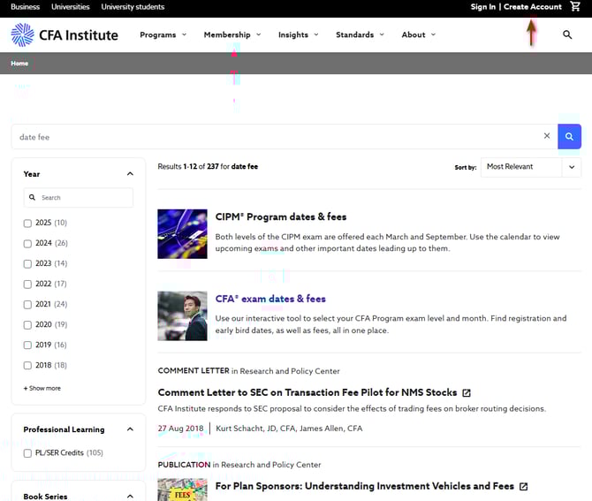Click 'COMMENT LETTER' category label
This screenshot has width=592, height=501.
194,371
